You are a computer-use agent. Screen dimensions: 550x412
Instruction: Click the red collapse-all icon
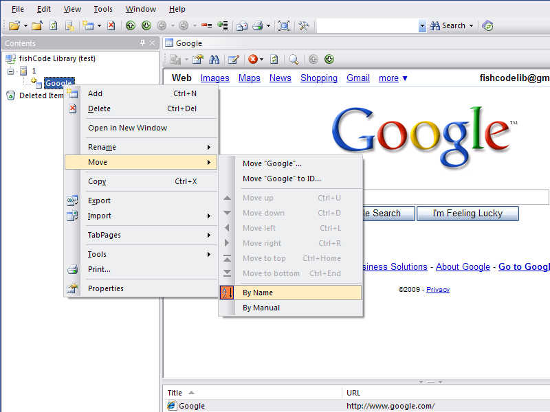pyautogui.click(x=207, y=25)
